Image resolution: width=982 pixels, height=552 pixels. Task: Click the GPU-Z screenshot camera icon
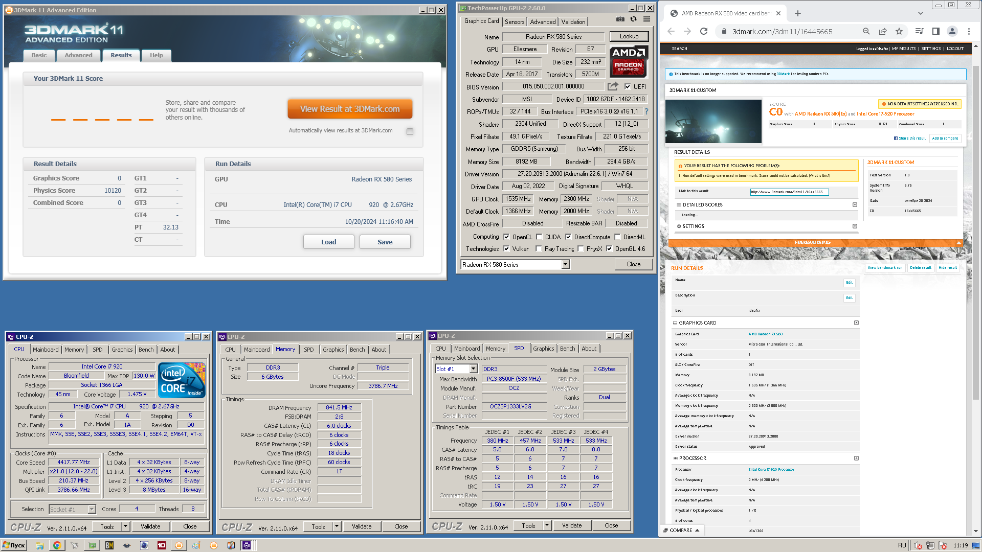click(620, 19)
